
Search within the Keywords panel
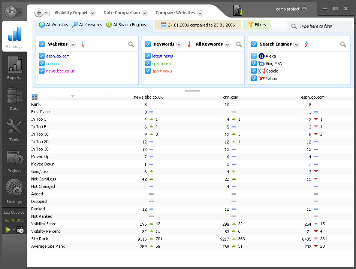pos(239,44)
